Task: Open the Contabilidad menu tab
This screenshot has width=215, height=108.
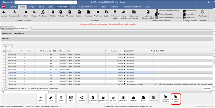Action: [x=62, y=7]
